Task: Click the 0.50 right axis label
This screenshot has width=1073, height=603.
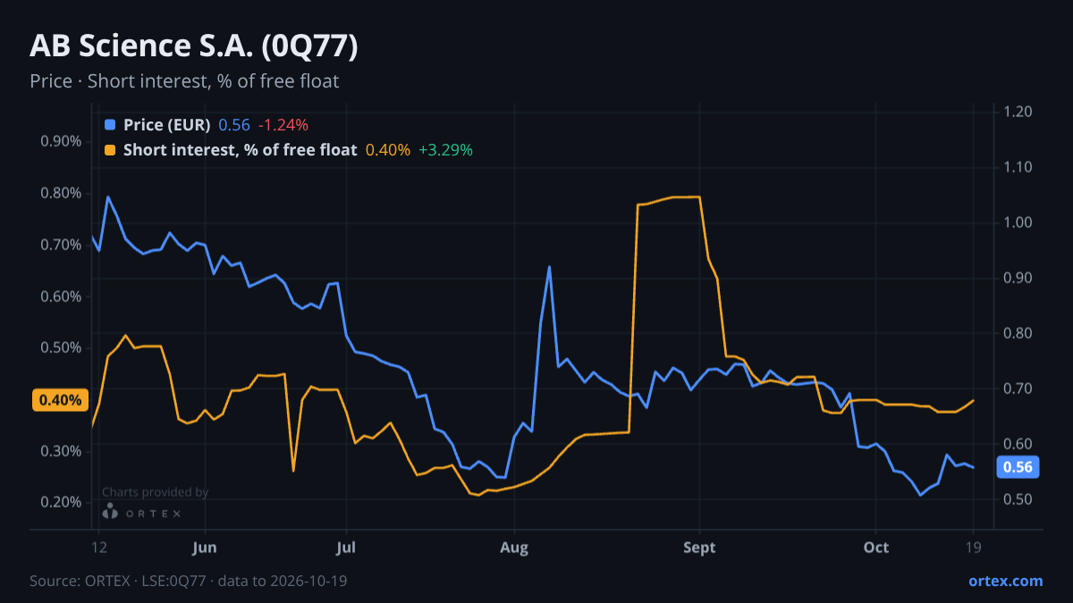Action: click(x=1018, y=499)
